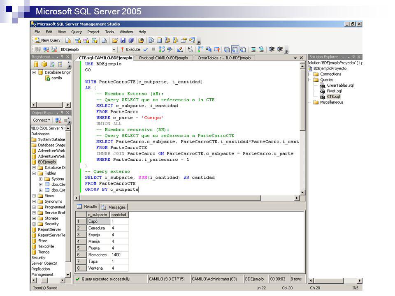Toggle Results to Text in toolbar
The height and width of the screenshot is (296, 395).
[227, 49]
